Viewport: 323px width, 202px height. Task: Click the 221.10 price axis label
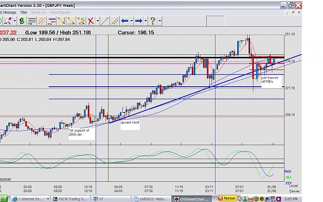[x=290, y=88]
